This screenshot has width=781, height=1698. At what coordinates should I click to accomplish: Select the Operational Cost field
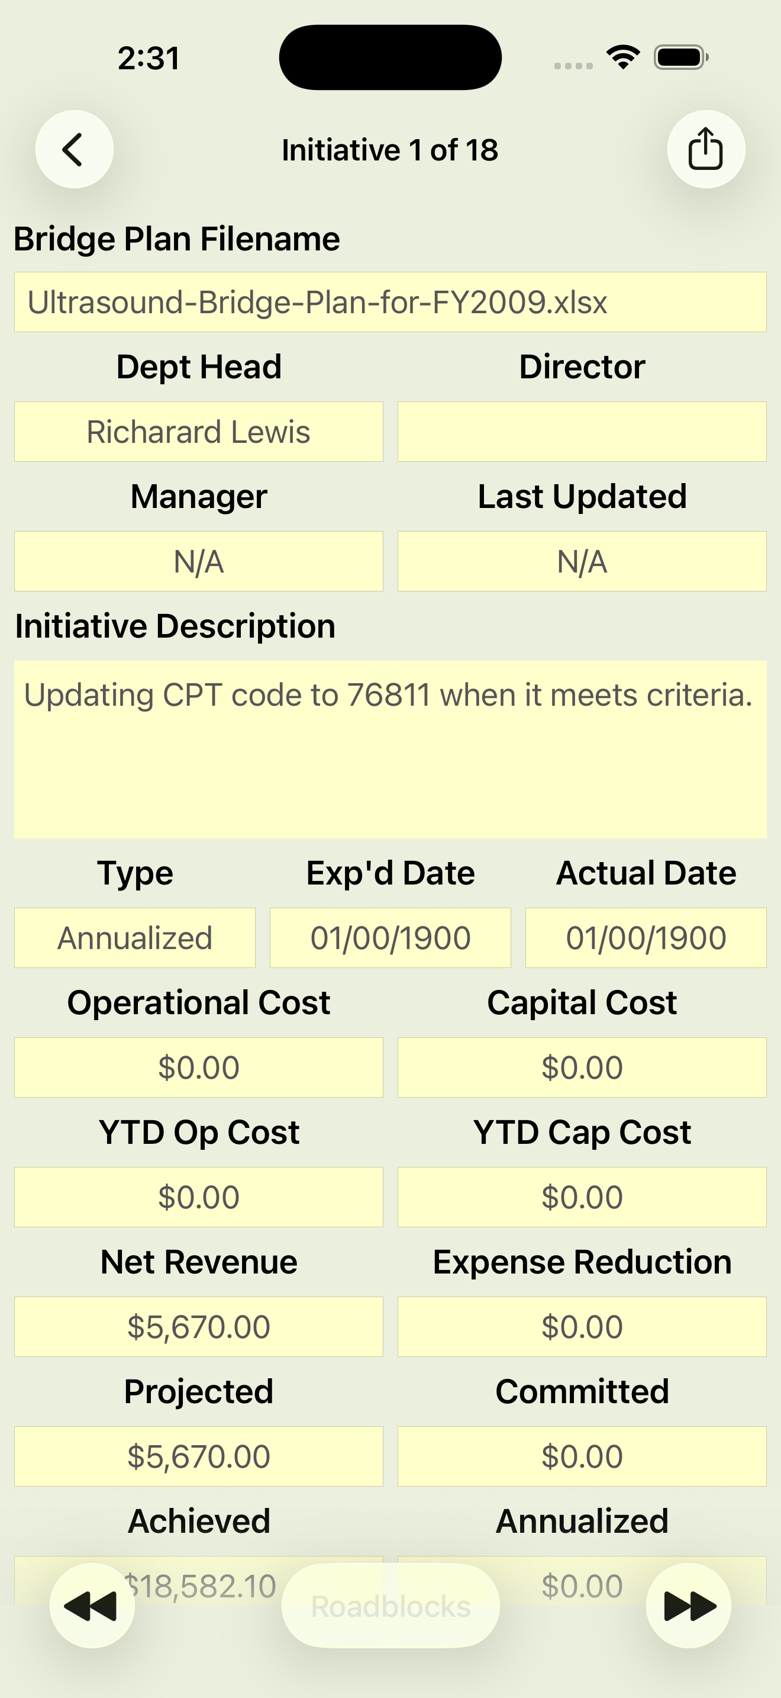click(199, 1068)
